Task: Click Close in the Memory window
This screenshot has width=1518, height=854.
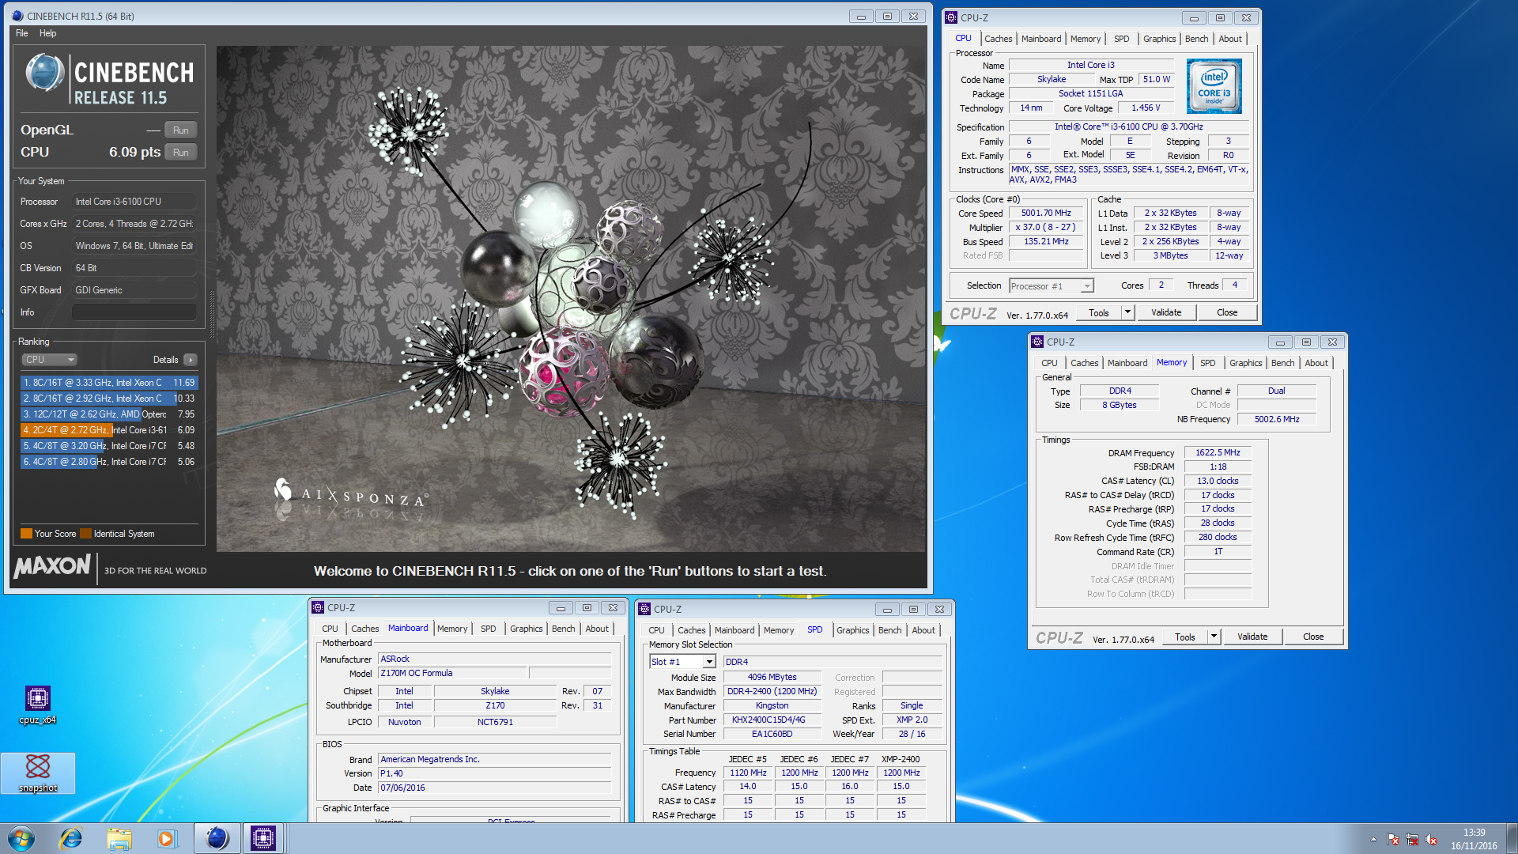Action: point(1313,637)
